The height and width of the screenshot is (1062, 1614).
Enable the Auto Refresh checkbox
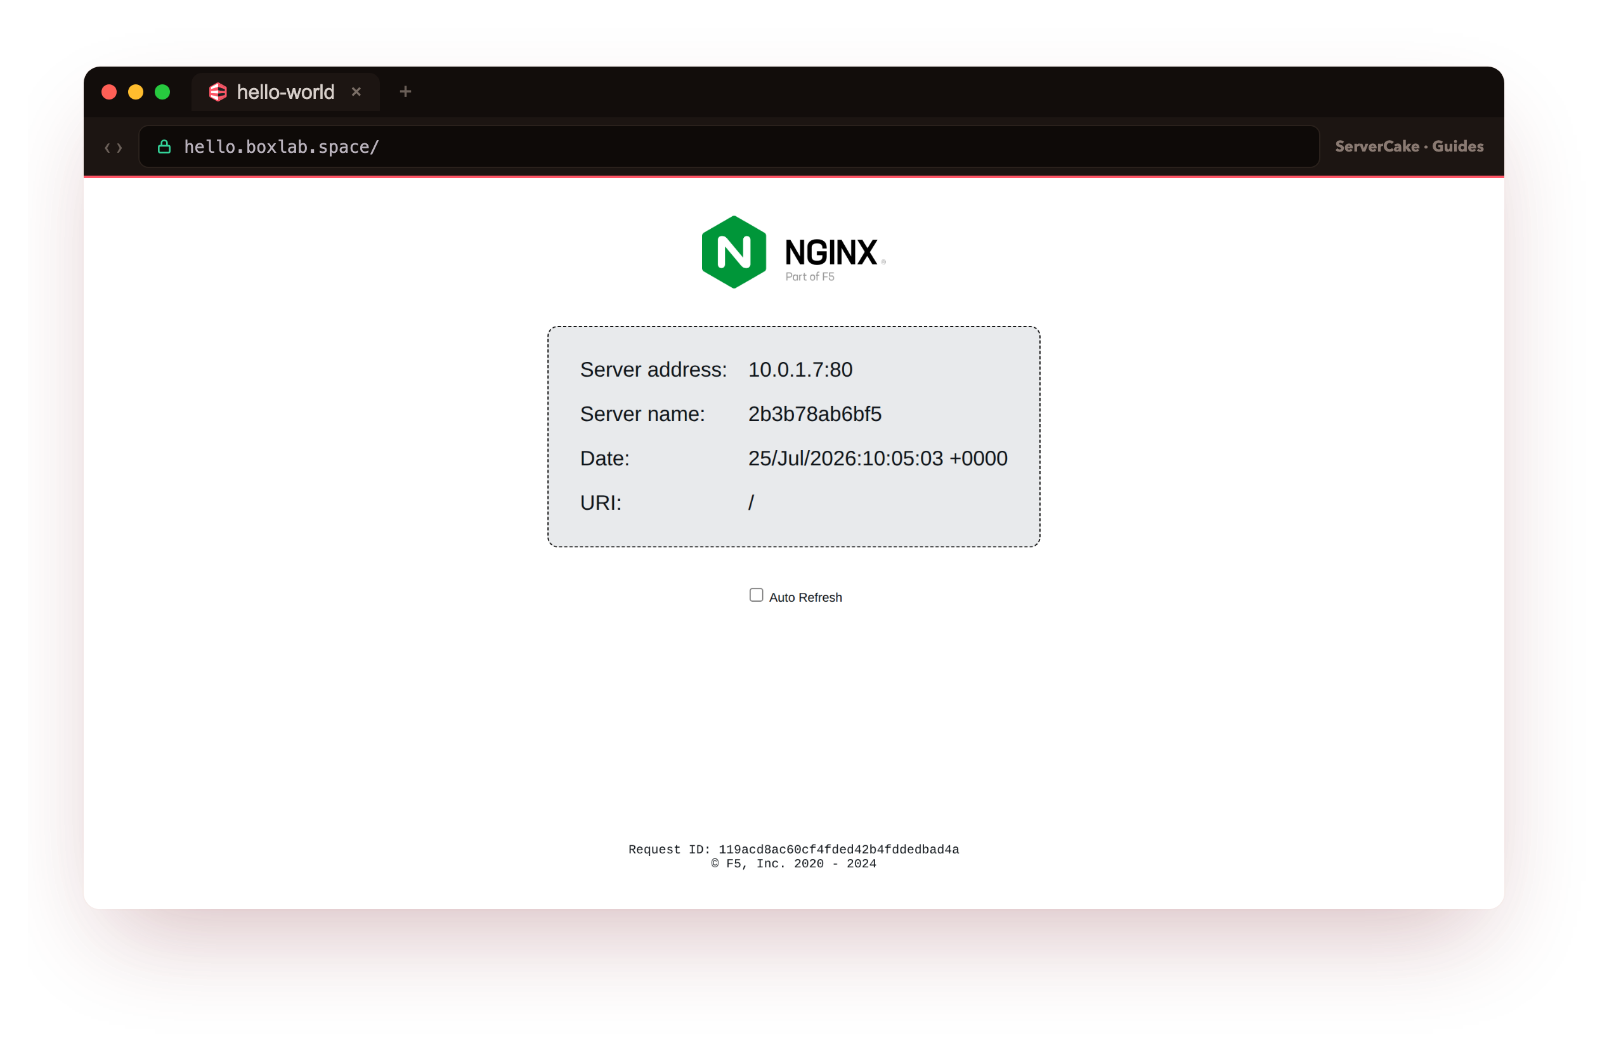click(x=756, y=595)
